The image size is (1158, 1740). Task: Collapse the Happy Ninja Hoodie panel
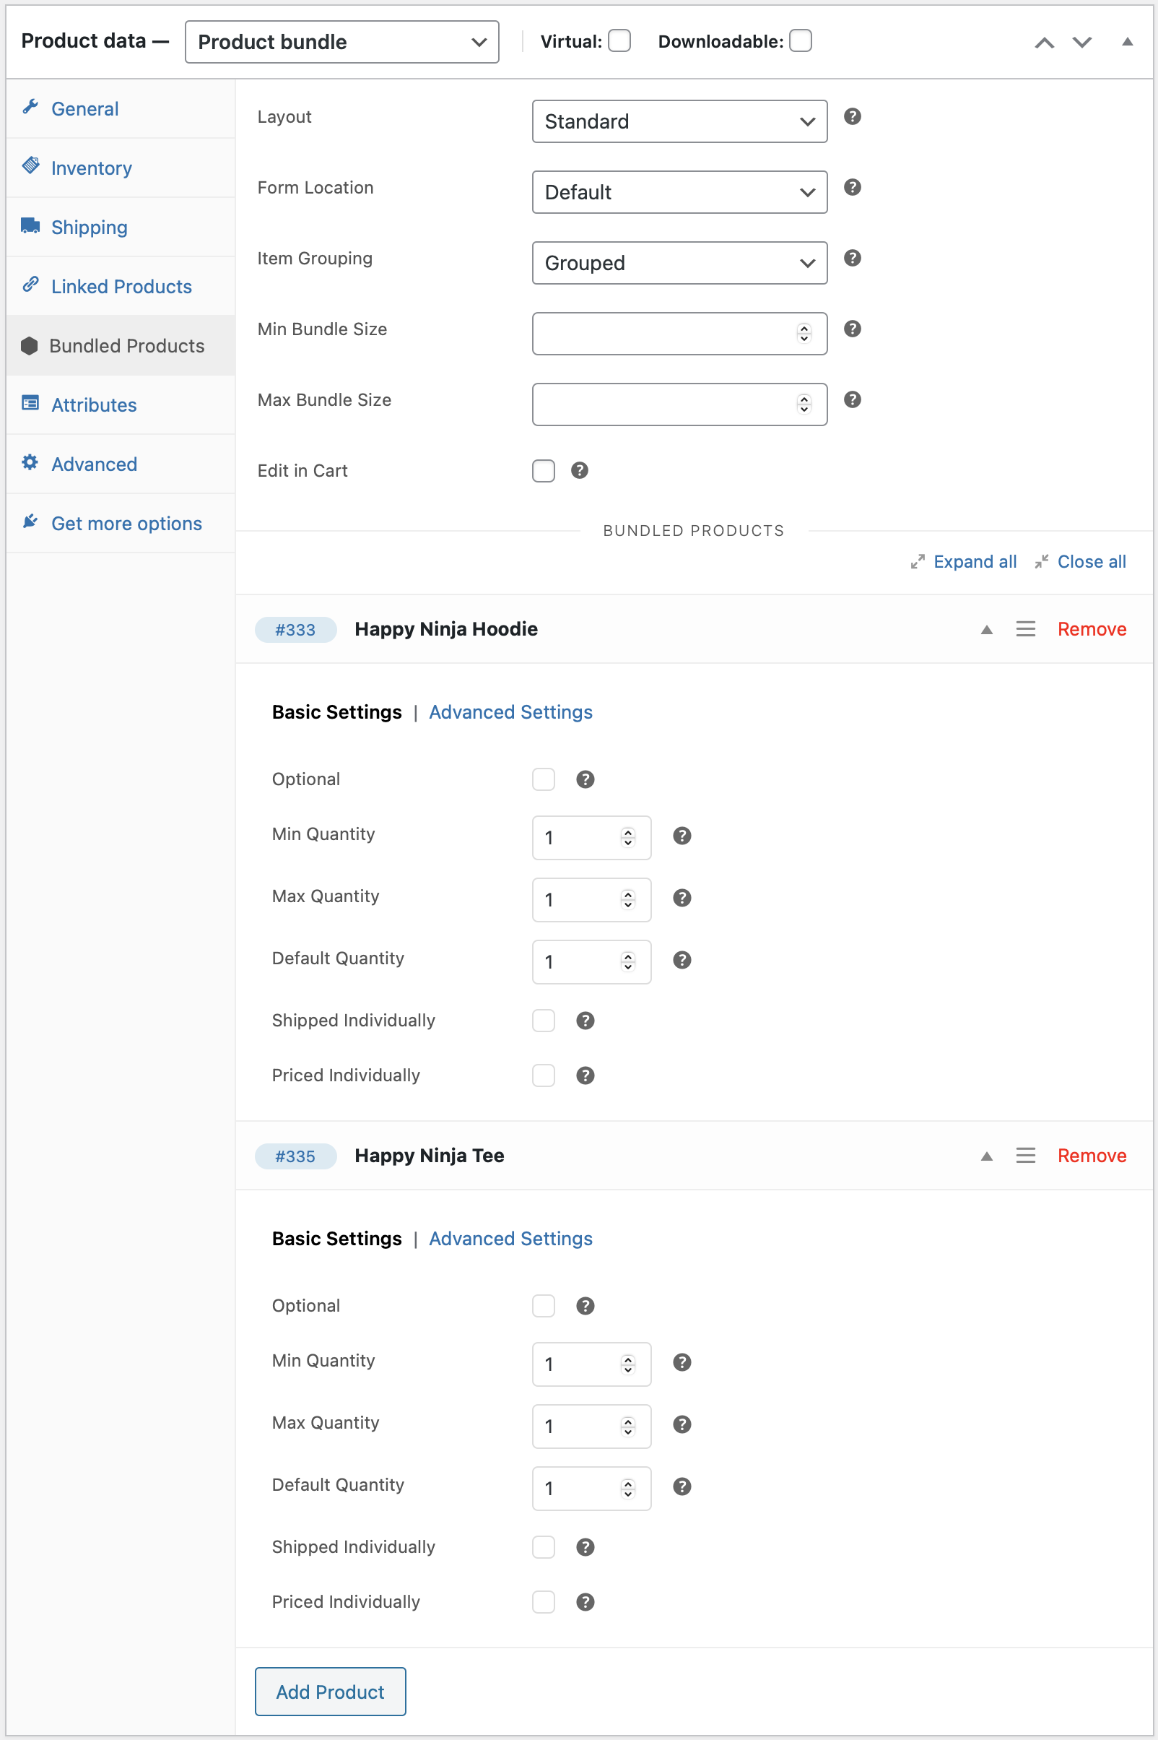986,629
